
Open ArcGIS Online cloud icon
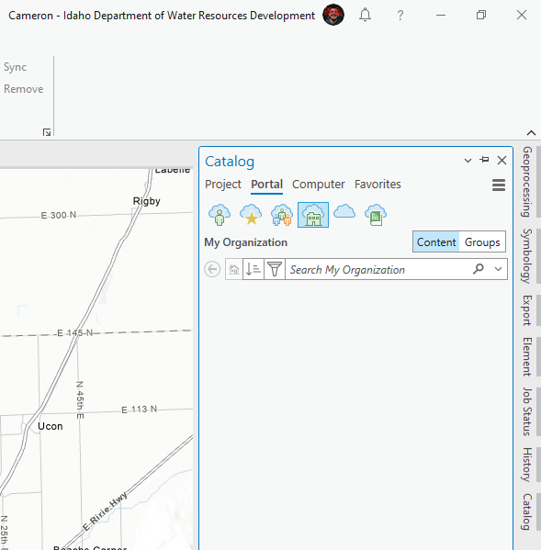click(344, 212)
